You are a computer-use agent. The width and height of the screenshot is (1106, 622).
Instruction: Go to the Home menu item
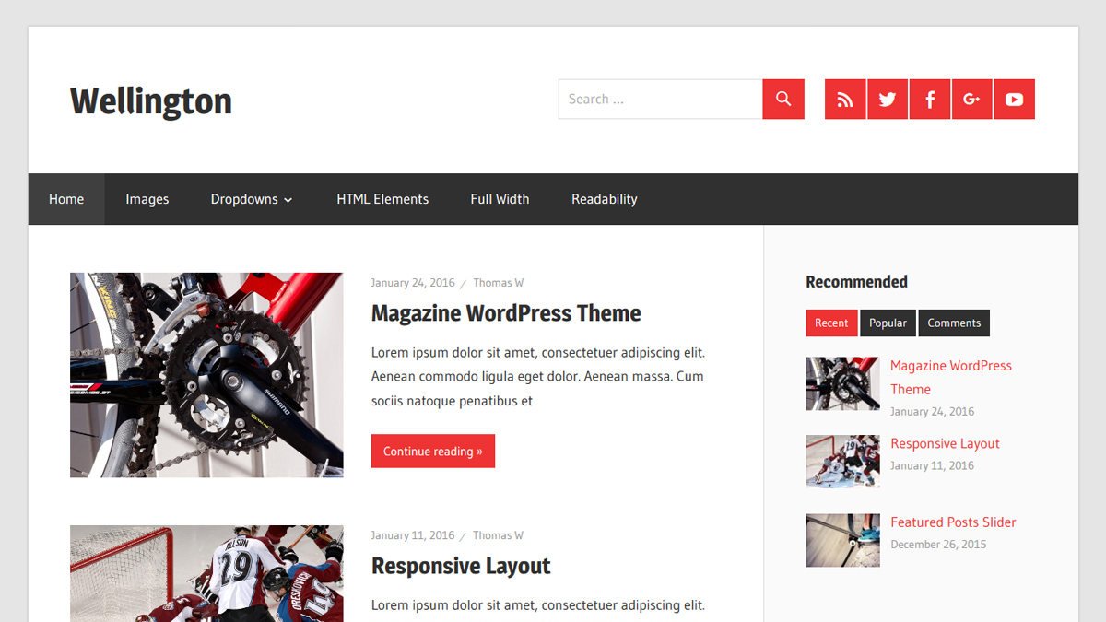point(66,199)
